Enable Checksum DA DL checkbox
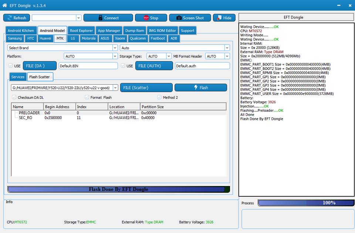 14,97
